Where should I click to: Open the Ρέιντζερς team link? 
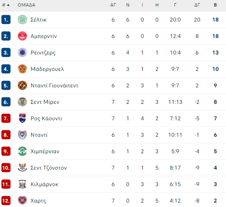[43, 53]
